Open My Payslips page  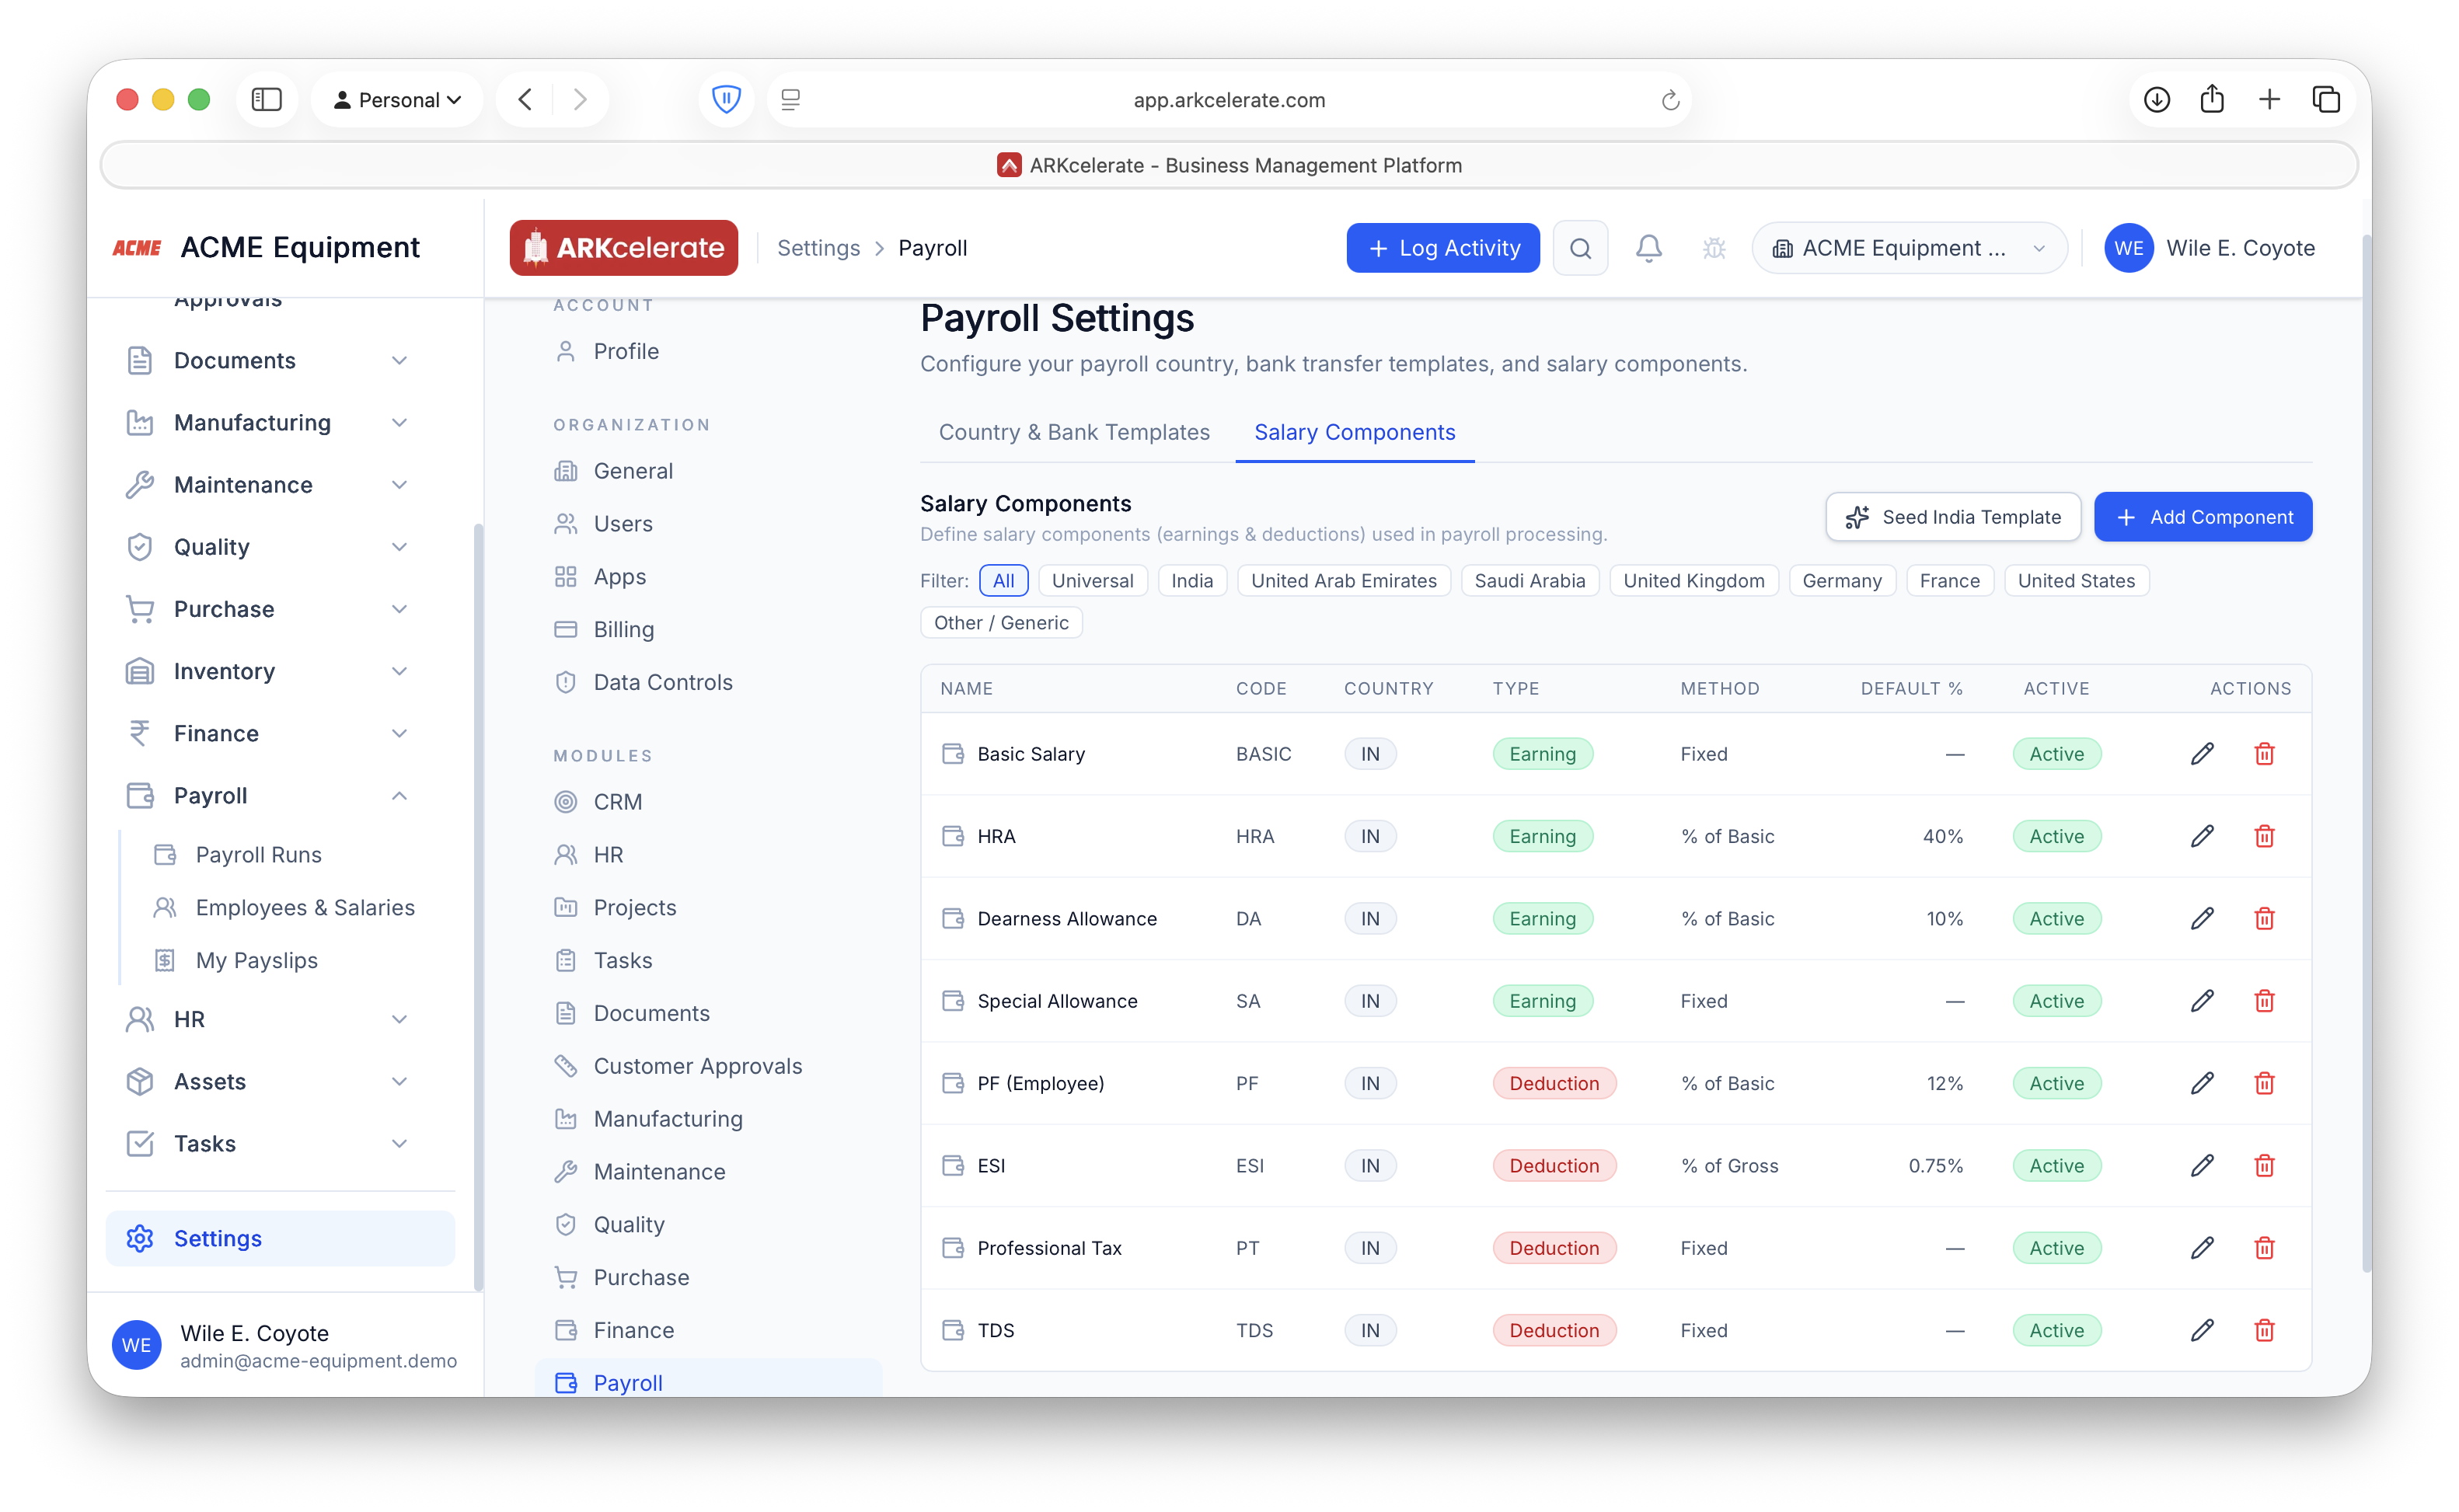(x=256, y=960)
